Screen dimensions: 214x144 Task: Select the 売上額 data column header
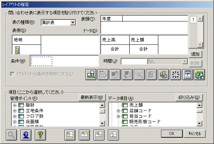144,40
